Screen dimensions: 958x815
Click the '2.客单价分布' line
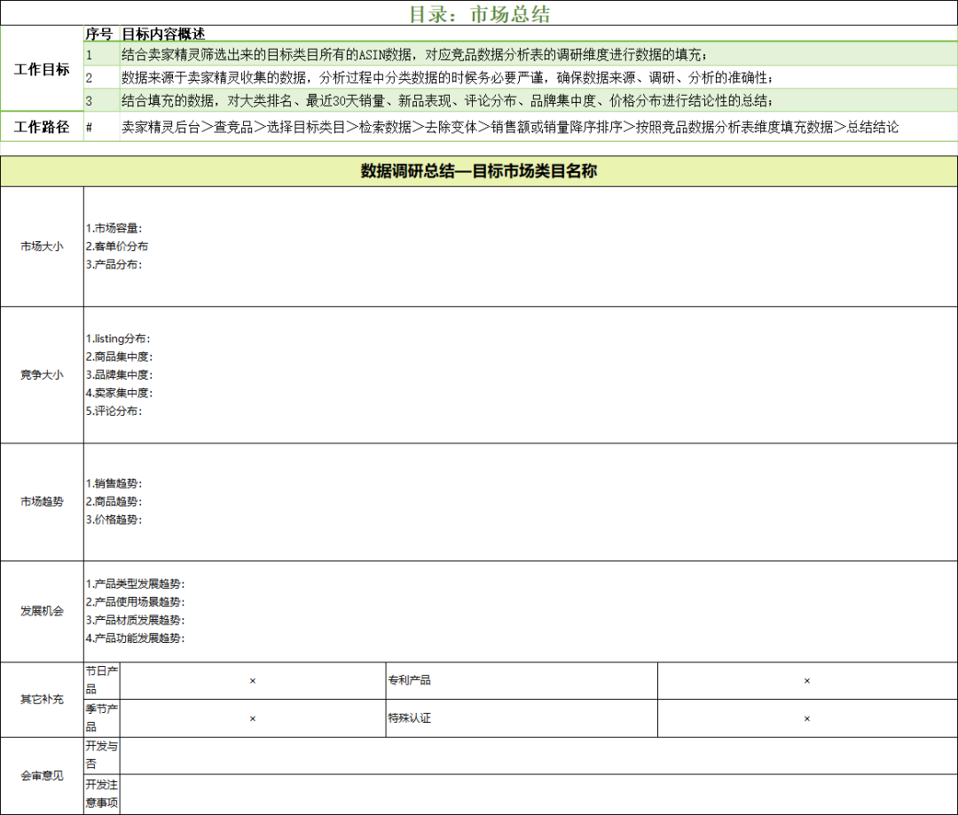(117, 247)
